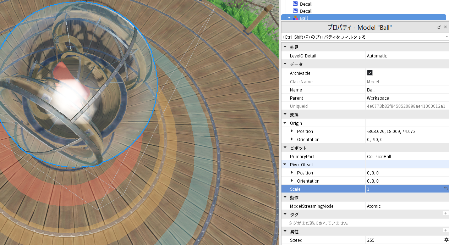Open the Scale property reset arrow icon
This screenshot has height=245, width=449.
tap(446, 189)
